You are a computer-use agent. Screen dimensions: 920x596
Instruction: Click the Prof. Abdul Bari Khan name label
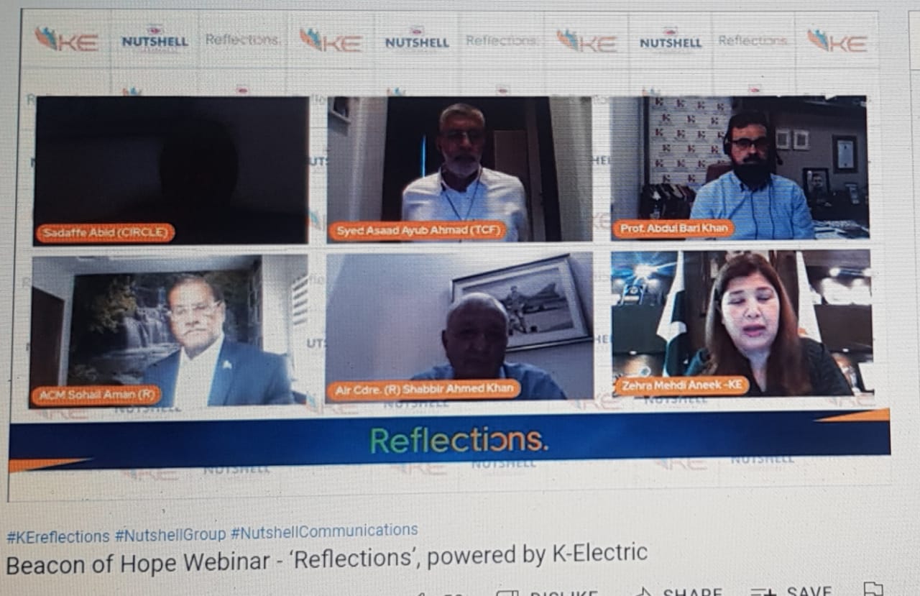(673, 229)
